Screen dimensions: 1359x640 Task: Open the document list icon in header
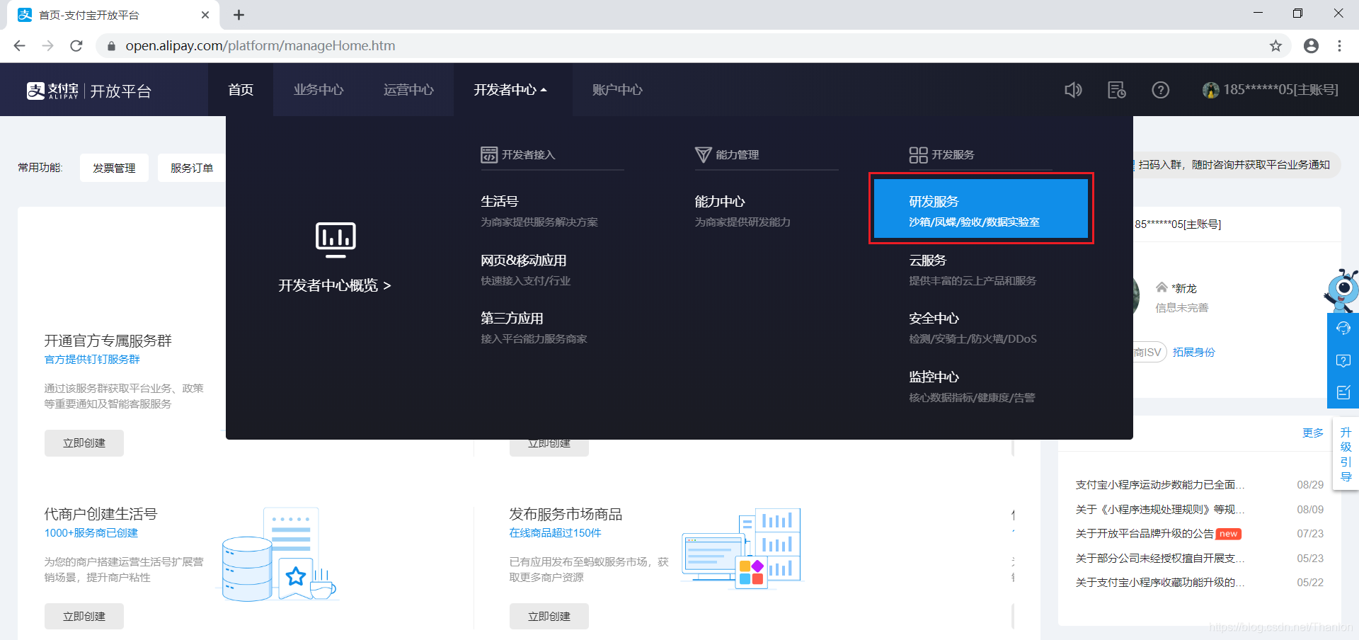(x=1117, y=90)
